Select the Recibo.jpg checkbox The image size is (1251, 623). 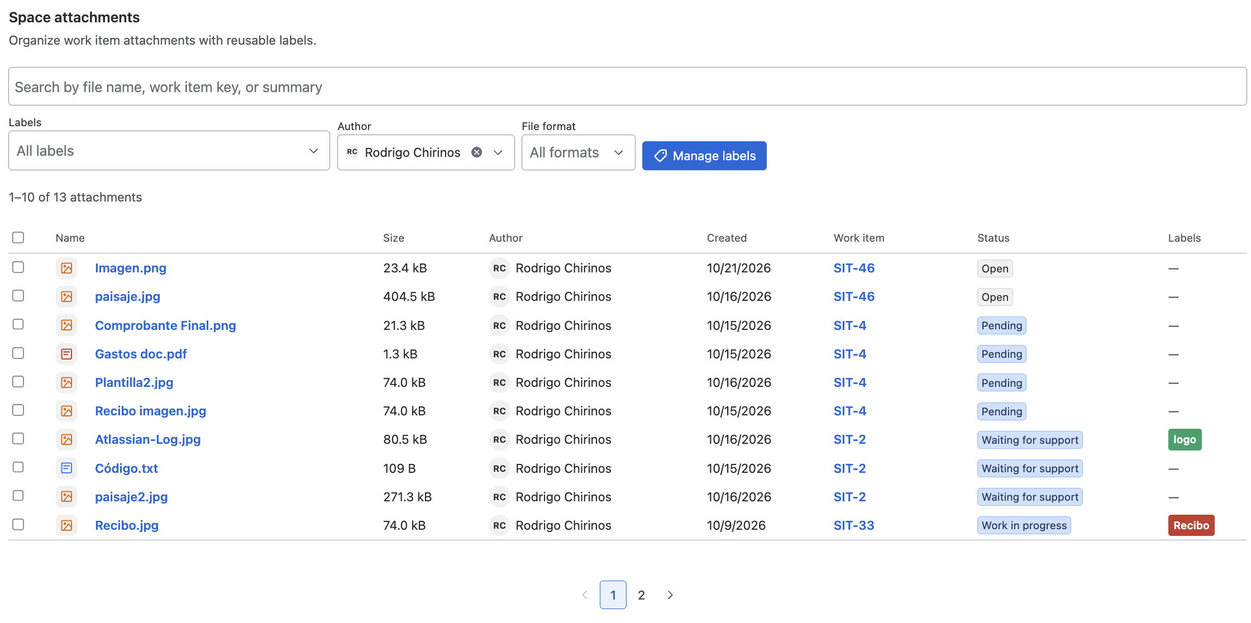click(18, 525)
